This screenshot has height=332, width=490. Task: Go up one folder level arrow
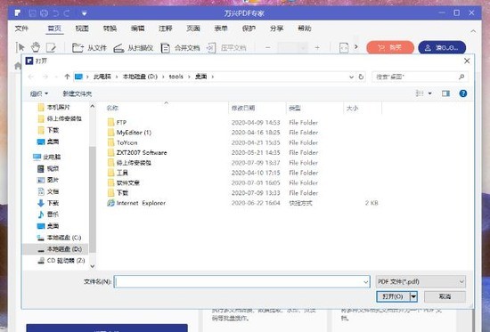pos(67,77)
